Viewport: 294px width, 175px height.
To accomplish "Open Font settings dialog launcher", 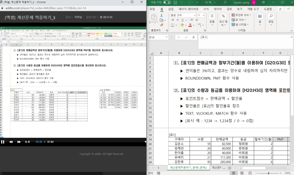I will point(205,30).
